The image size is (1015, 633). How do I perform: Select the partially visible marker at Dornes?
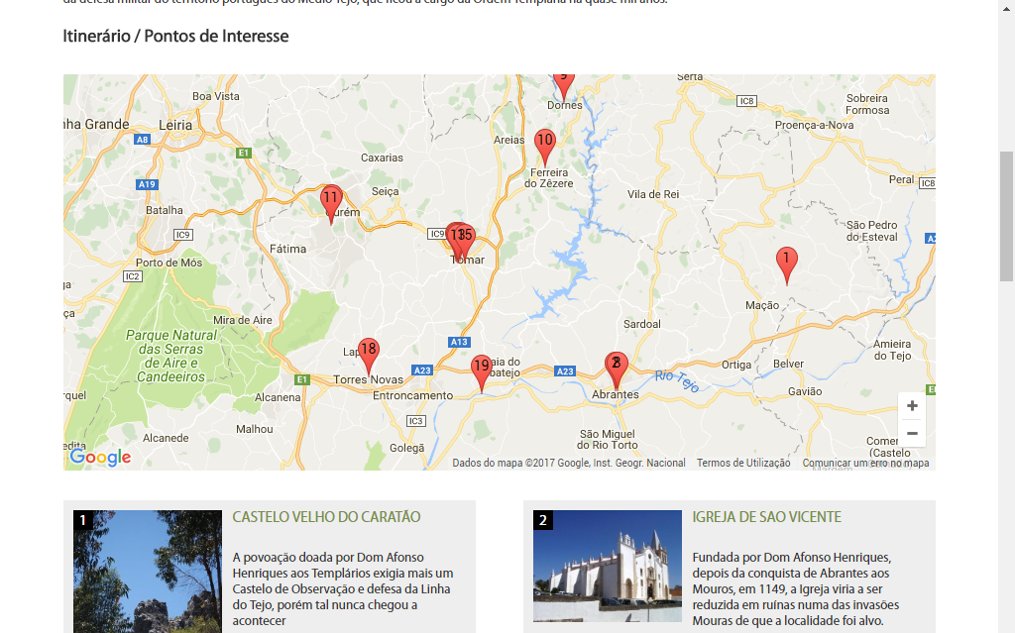[x=563, y=81]
